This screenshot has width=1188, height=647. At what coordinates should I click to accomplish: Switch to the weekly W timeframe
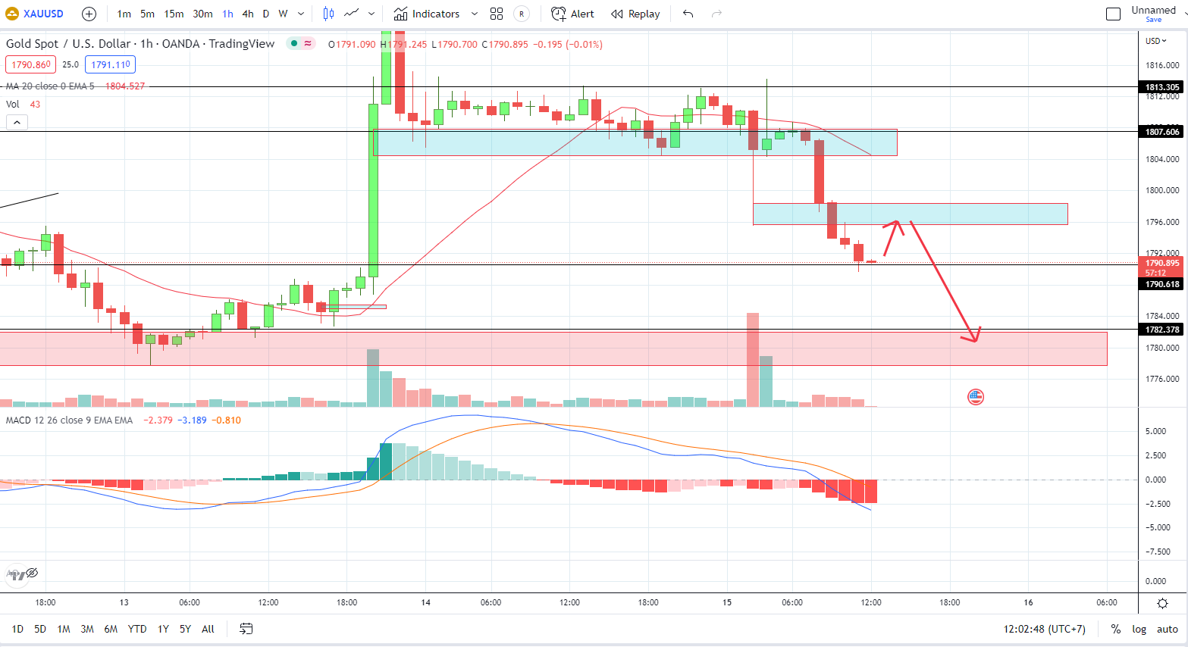pyautogui.click(x=283, y=14)
